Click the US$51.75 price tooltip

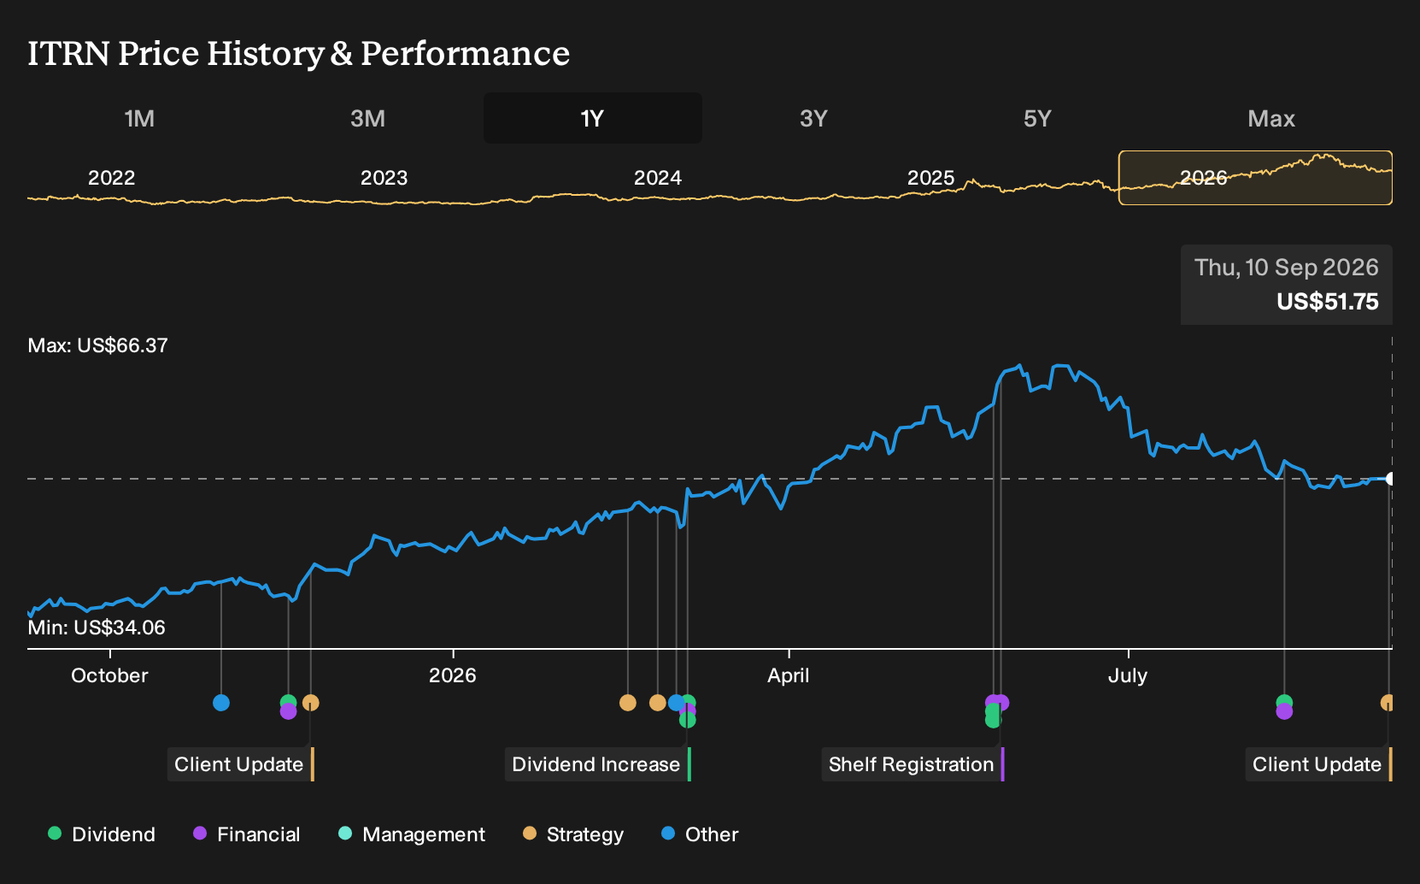(x=1287, y=285)
